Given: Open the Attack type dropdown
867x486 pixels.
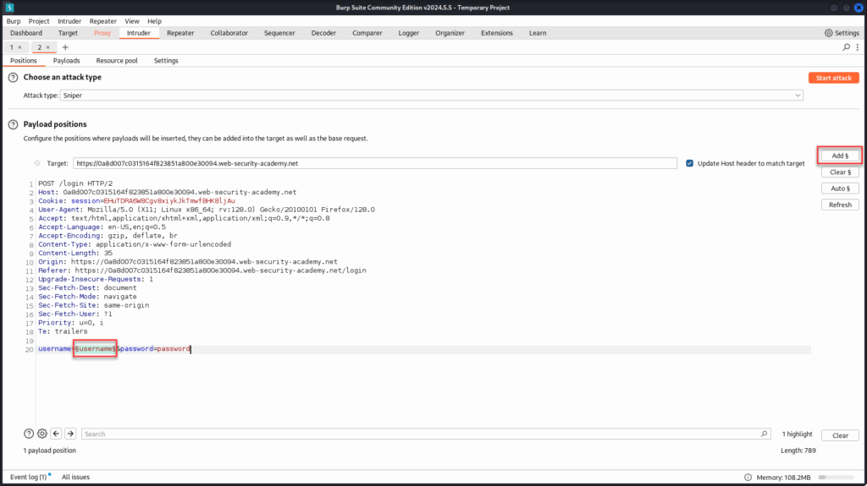Looking at the screenshot, I should click(x=431, y=96).
